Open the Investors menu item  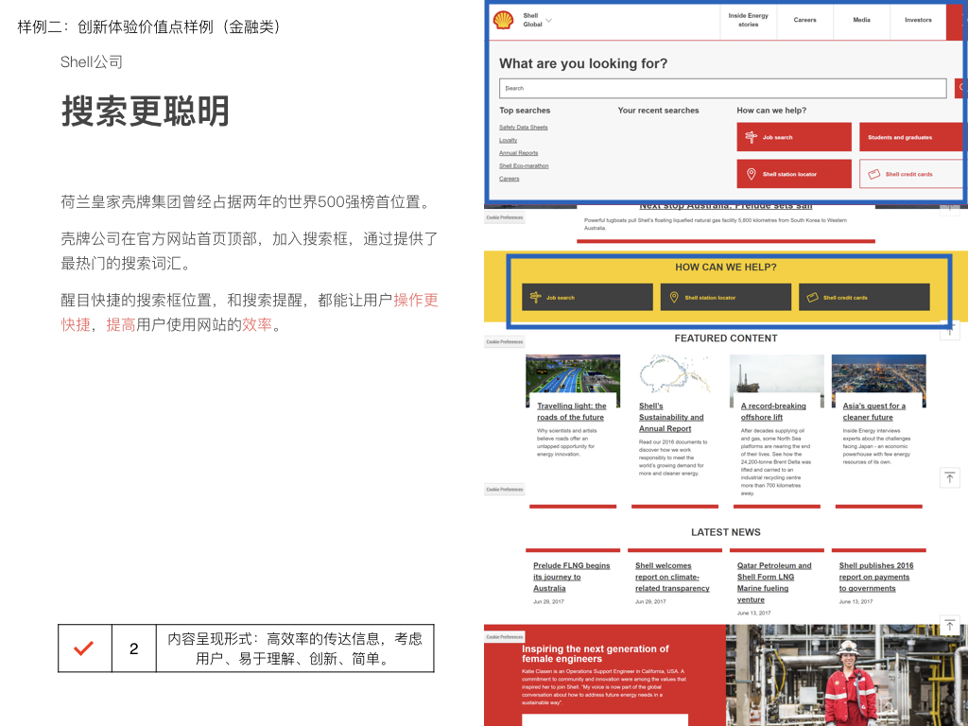click(x=918, y=20)
